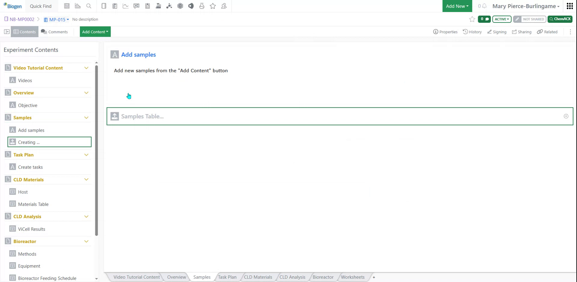Screen dimensions: 577x282
Task: Open the clipboard tasks icon in the toolbar
Action: pyautogui.click(x=147, y=6)
